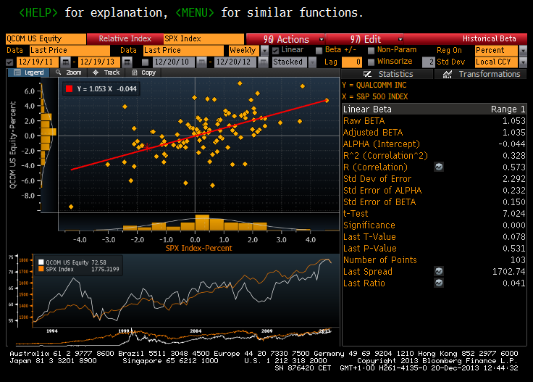Image resolution: width=533 pixels, height=382 pixels.
Task: Click the QCOM Last Price data field
Action: coord(70,50)
